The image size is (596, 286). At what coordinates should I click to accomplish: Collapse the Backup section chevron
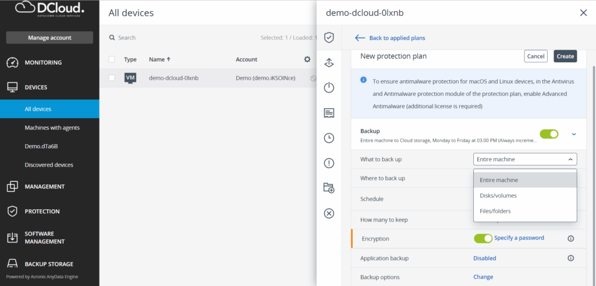[574, 134]
